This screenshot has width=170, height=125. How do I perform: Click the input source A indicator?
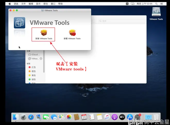point(127,4)
